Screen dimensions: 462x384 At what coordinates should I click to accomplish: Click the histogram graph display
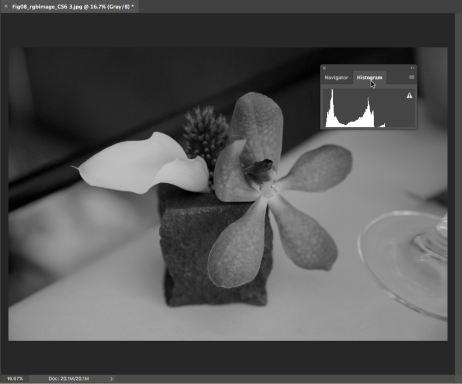click(358, 110)
